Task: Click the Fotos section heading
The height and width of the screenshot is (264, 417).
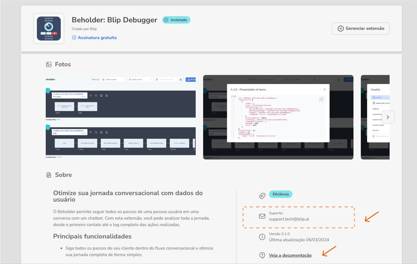Action: (63, 64)
